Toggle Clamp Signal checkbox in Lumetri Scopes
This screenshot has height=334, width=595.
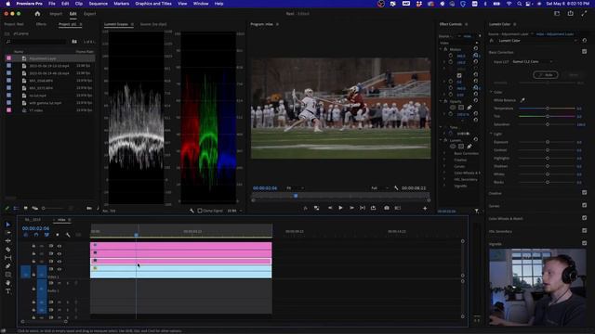[200, 211]
